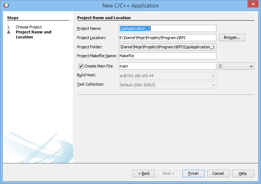Screen dimensions: 261x184
Task: Click the NetBeans icon in the title bar
Action: coord(6,5)
